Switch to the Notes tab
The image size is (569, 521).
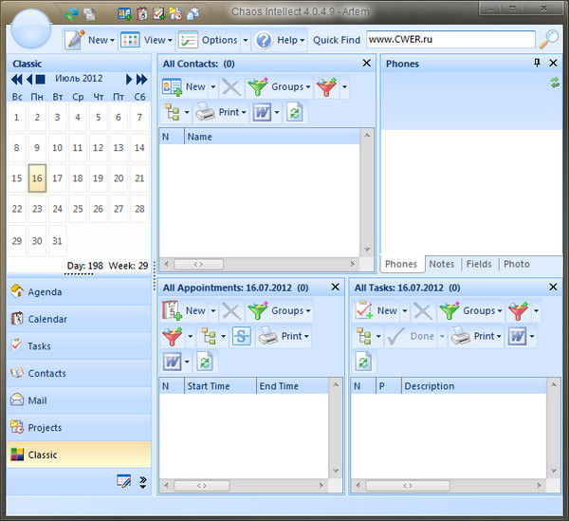point(441,264)
